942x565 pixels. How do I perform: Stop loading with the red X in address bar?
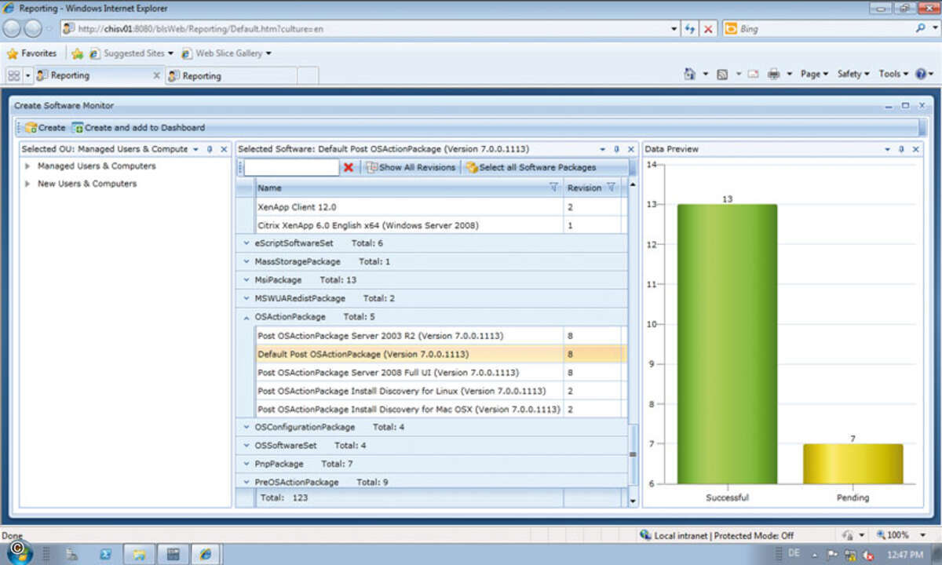click(708, 28)
